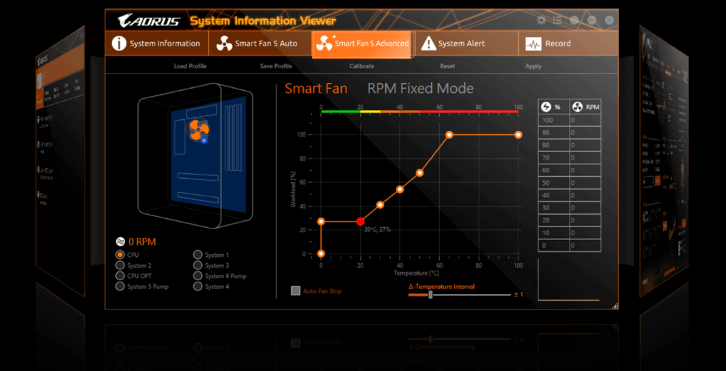Click the Temperature Interval slider handle

(430, 295)
